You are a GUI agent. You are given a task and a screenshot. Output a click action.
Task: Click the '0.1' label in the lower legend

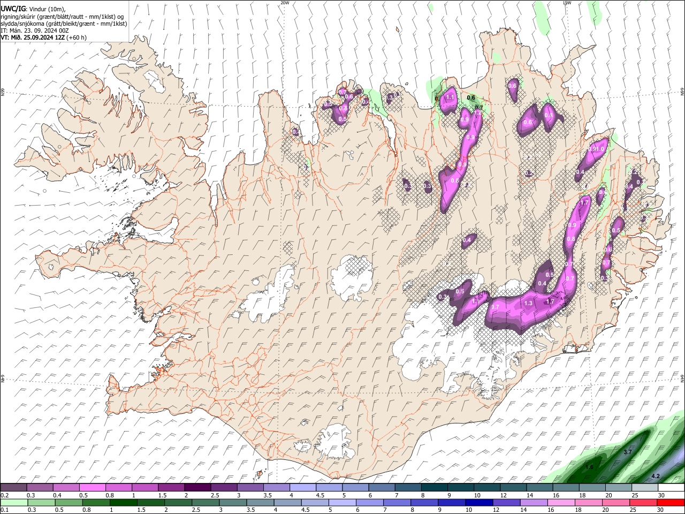point(4,510)
